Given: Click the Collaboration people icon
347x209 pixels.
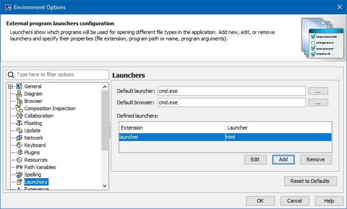Looking at the screenshot, I should (19, 116).
